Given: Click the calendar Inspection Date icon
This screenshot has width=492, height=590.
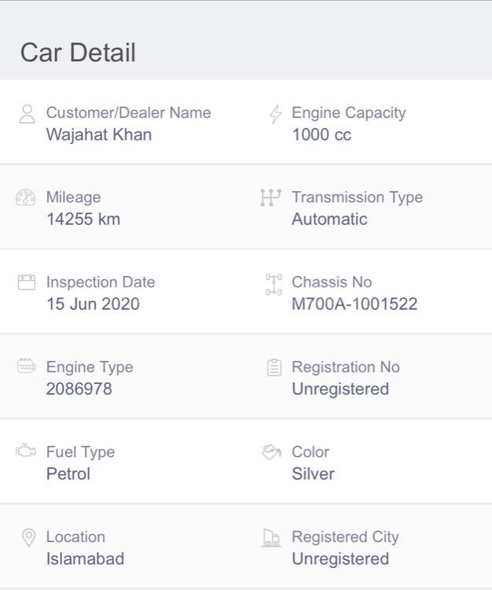Looking at the screenshot, I should point(27,282).
